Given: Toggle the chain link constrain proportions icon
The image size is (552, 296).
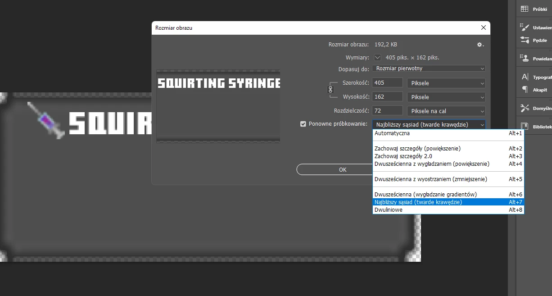Looking at the screenshot, I should click(x=330, y=90).
